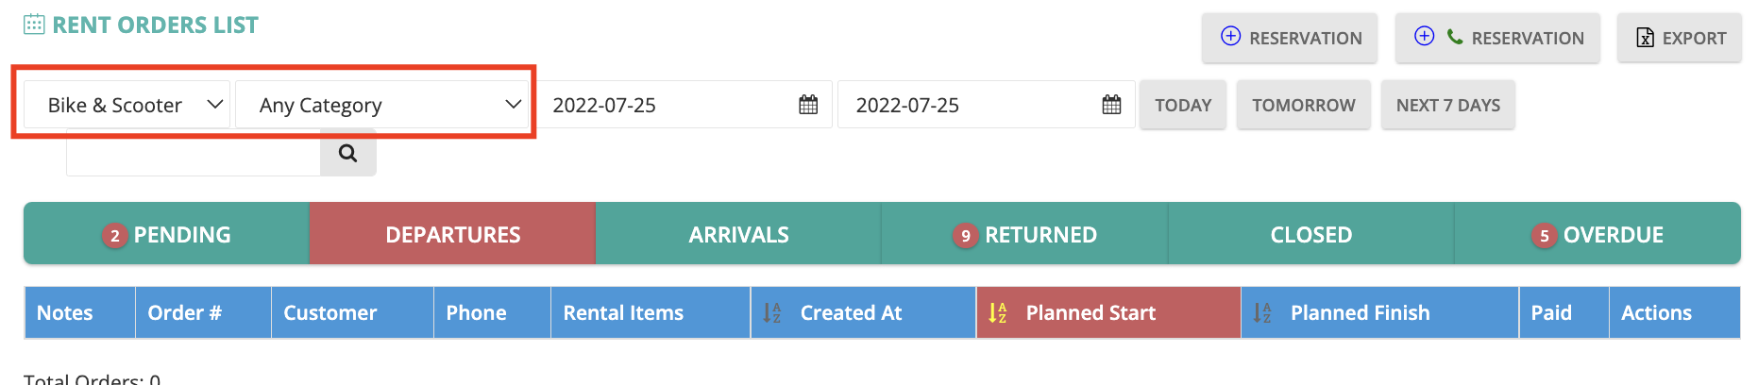
Task: Sort by Created At sort icon
Action: coord(771,313)
